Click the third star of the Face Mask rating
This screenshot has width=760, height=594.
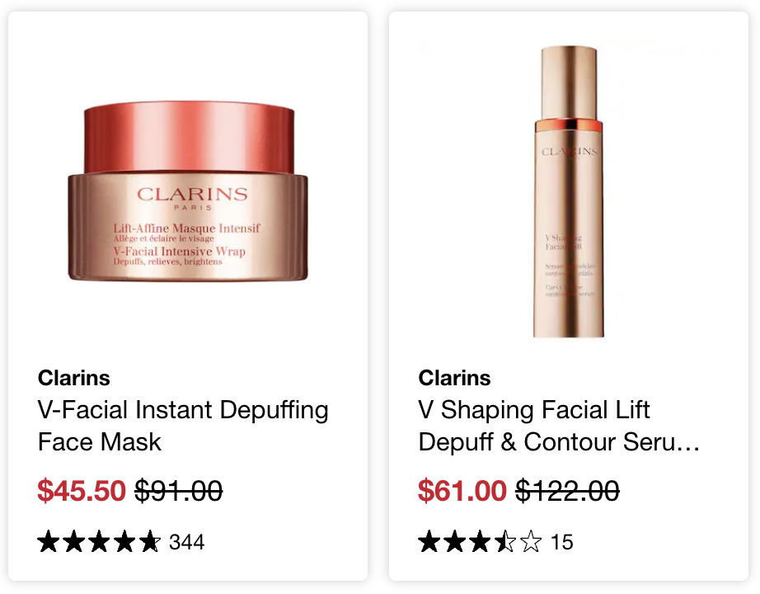click(100, 541)
